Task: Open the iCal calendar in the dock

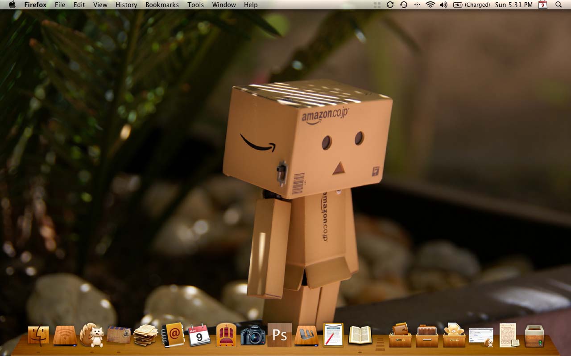Action: [x=199, y=335]
